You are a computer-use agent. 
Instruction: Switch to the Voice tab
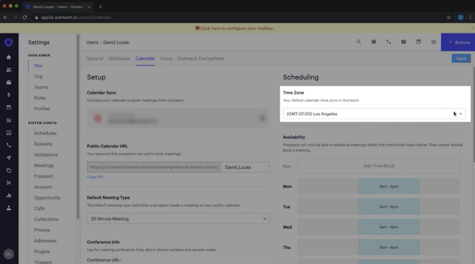[166, 58]
